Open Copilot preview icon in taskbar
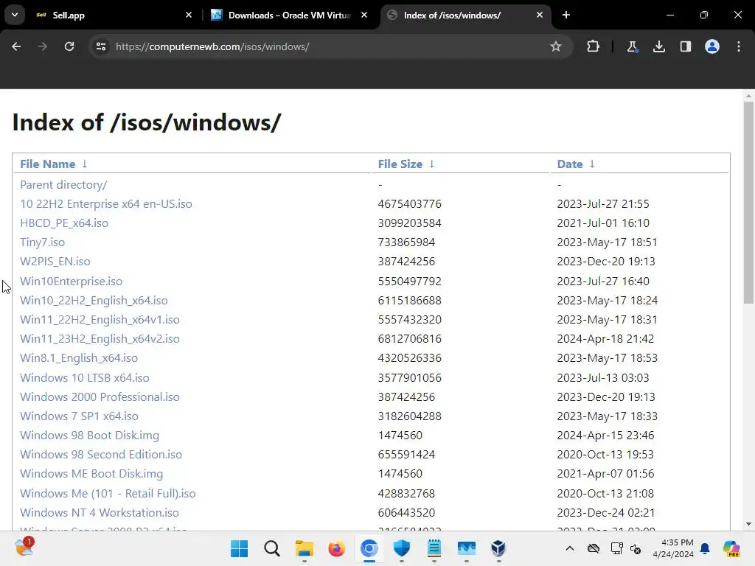755x566 pixels. coord(731,548)
